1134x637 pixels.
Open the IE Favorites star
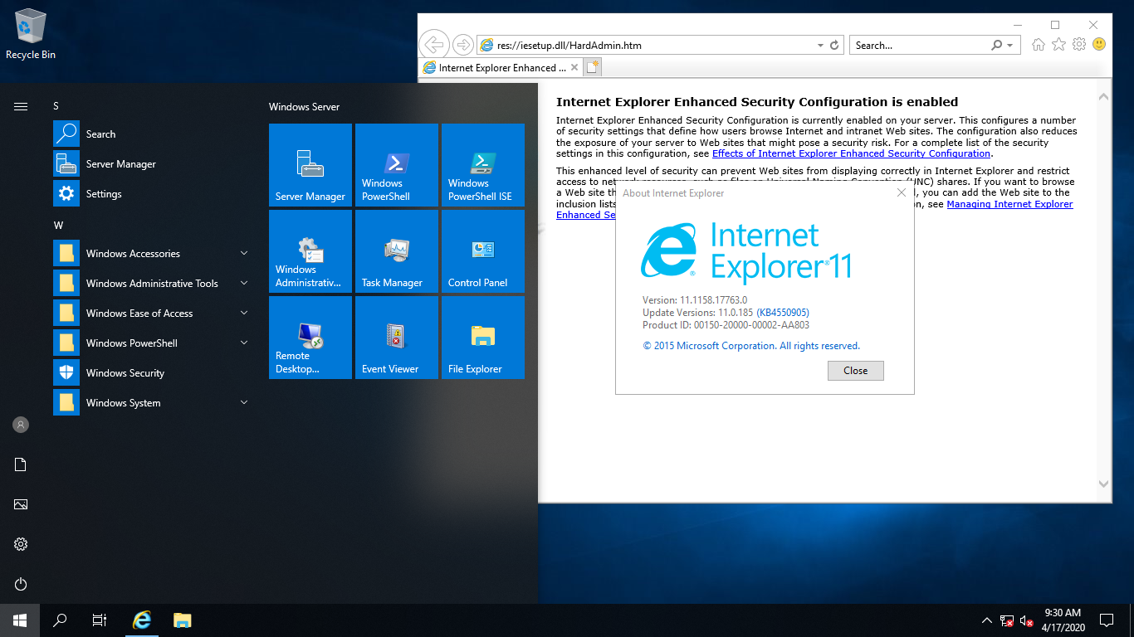click(x=1058, y=45)
